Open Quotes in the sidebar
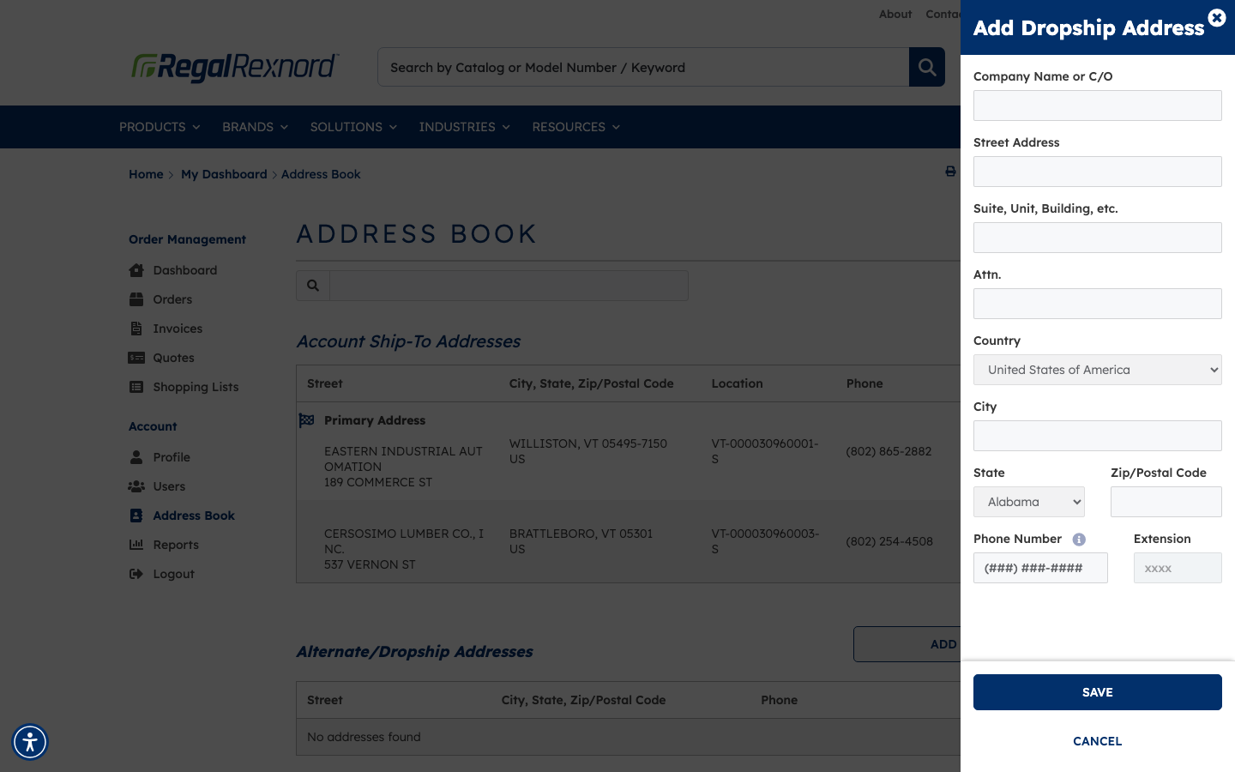 pos(173,358)
